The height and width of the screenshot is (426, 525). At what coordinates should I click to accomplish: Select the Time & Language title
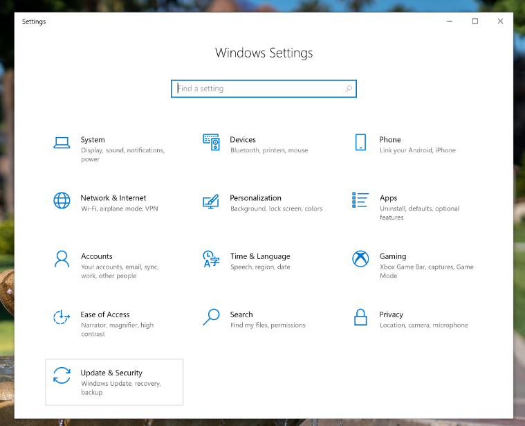(x=260, y=256)
